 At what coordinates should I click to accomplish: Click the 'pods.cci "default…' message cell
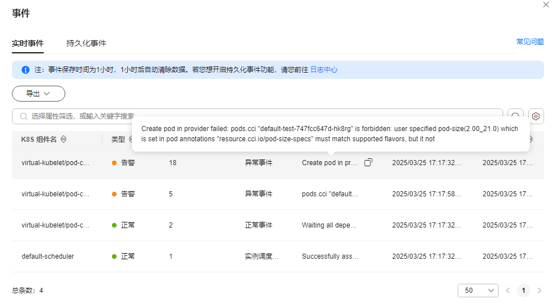[x=330, y=194]
